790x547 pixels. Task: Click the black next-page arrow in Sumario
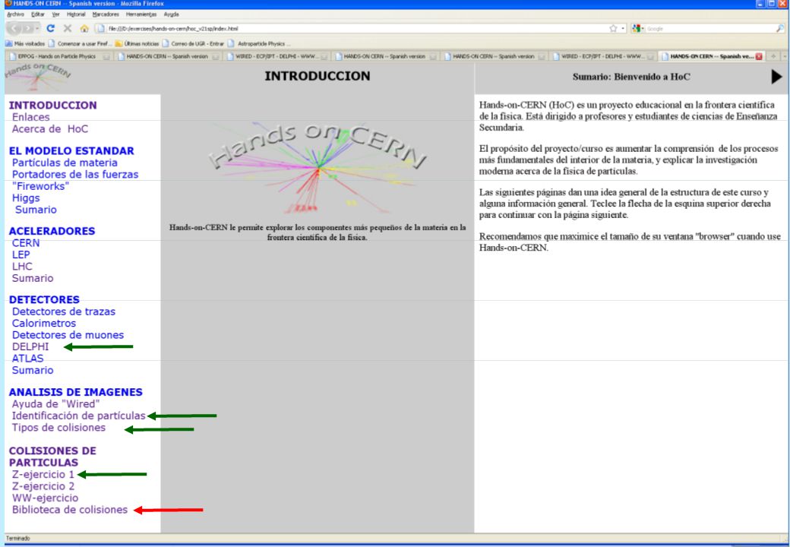[776, 77]
